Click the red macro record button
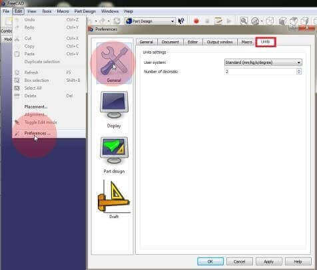This screenshot has width=317, height=270. [x=196, y=21]
